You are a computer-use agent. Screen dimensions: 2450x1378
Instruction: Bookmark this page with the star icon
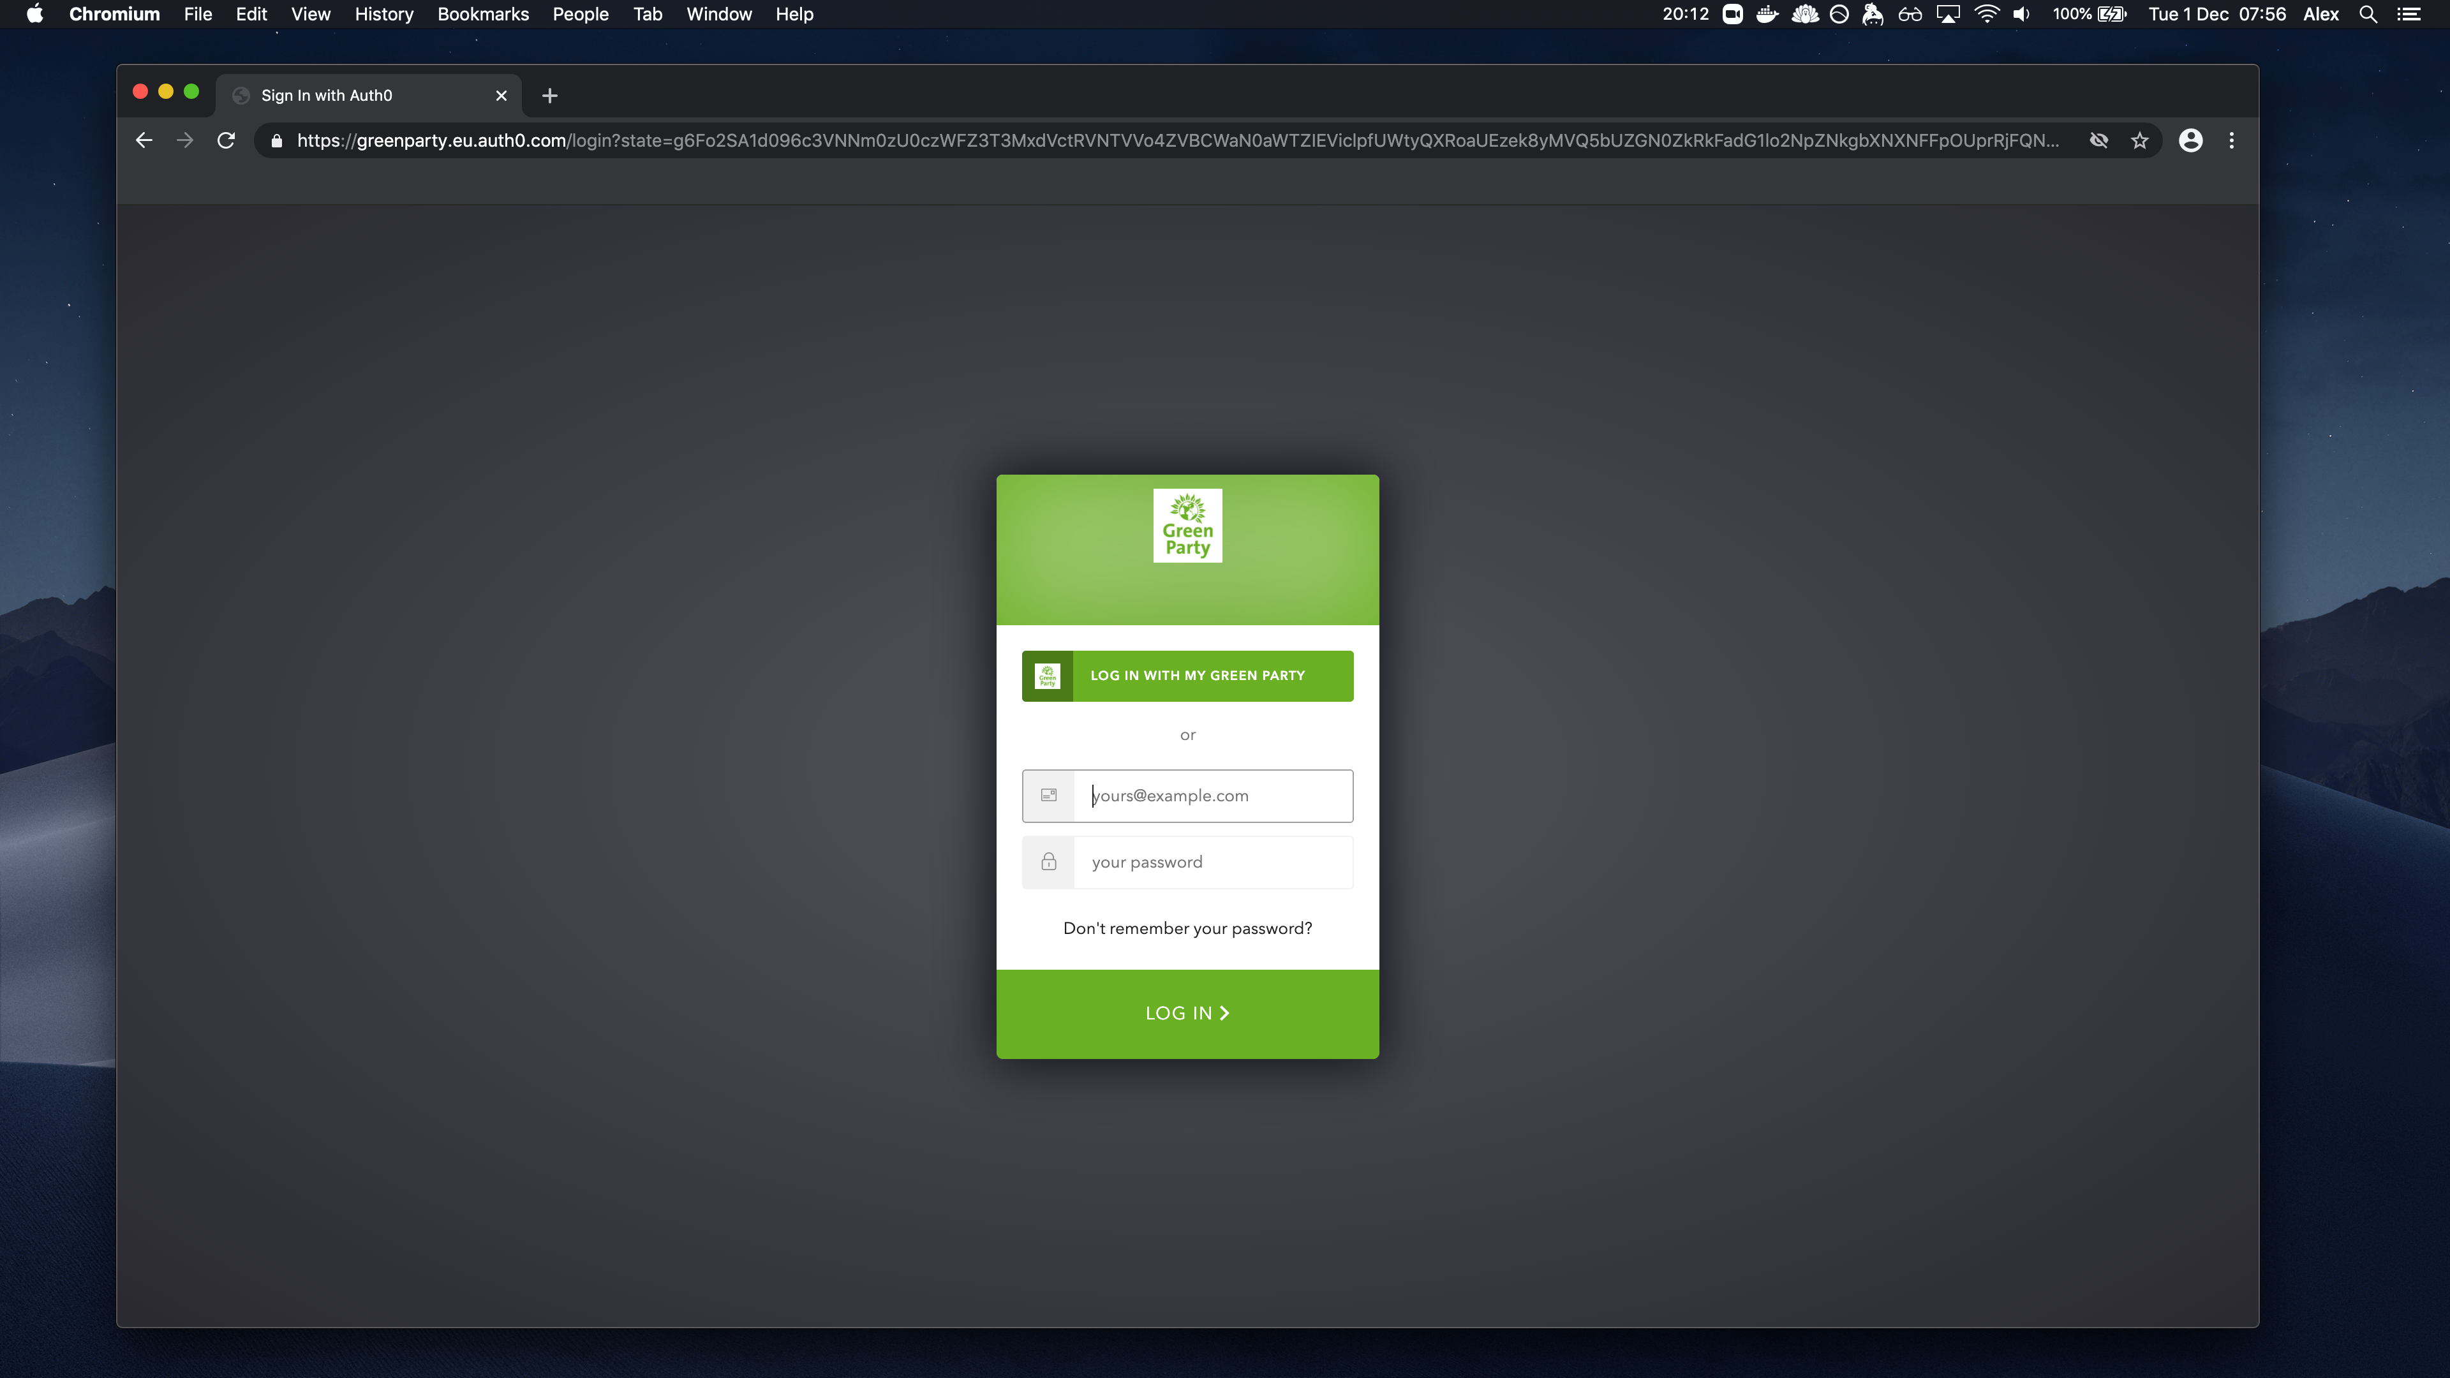2139,141
